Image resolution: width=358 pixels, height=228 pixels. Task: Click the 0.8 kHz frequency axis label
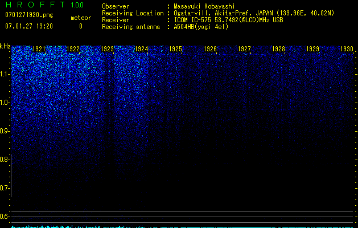click(x=5, y=160)
